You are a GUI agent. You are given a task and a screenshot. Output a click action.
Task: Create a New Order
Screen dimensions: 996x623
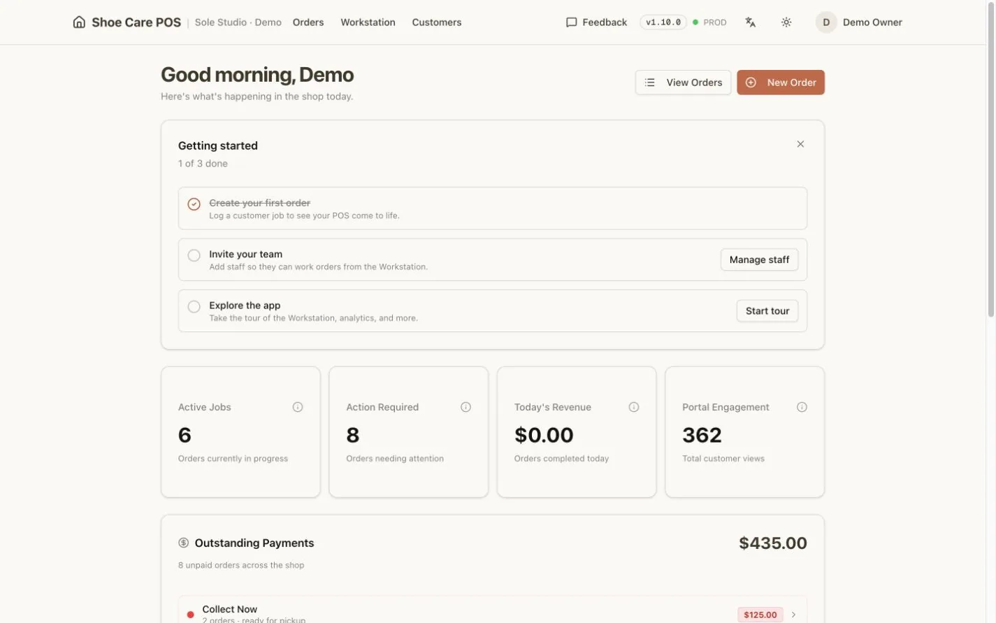point(781,83)
